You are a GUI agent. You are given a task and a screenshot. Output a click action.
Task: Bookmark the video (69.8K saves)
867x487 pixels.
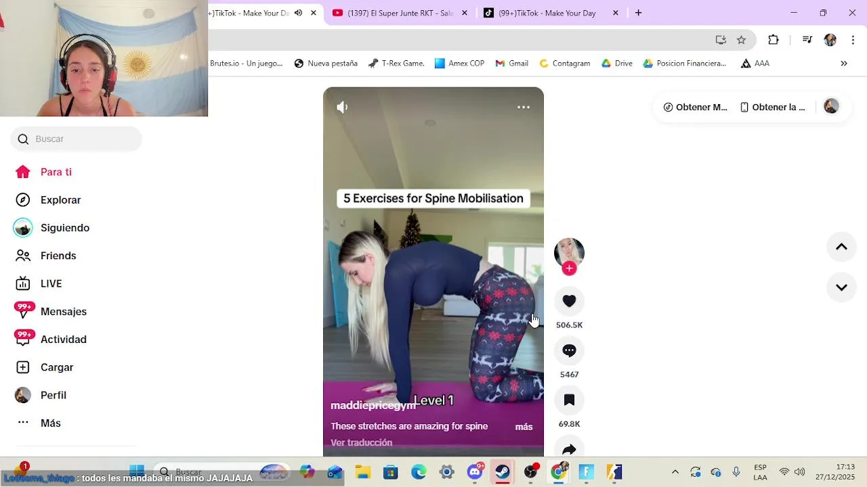(x=569, y=400)
